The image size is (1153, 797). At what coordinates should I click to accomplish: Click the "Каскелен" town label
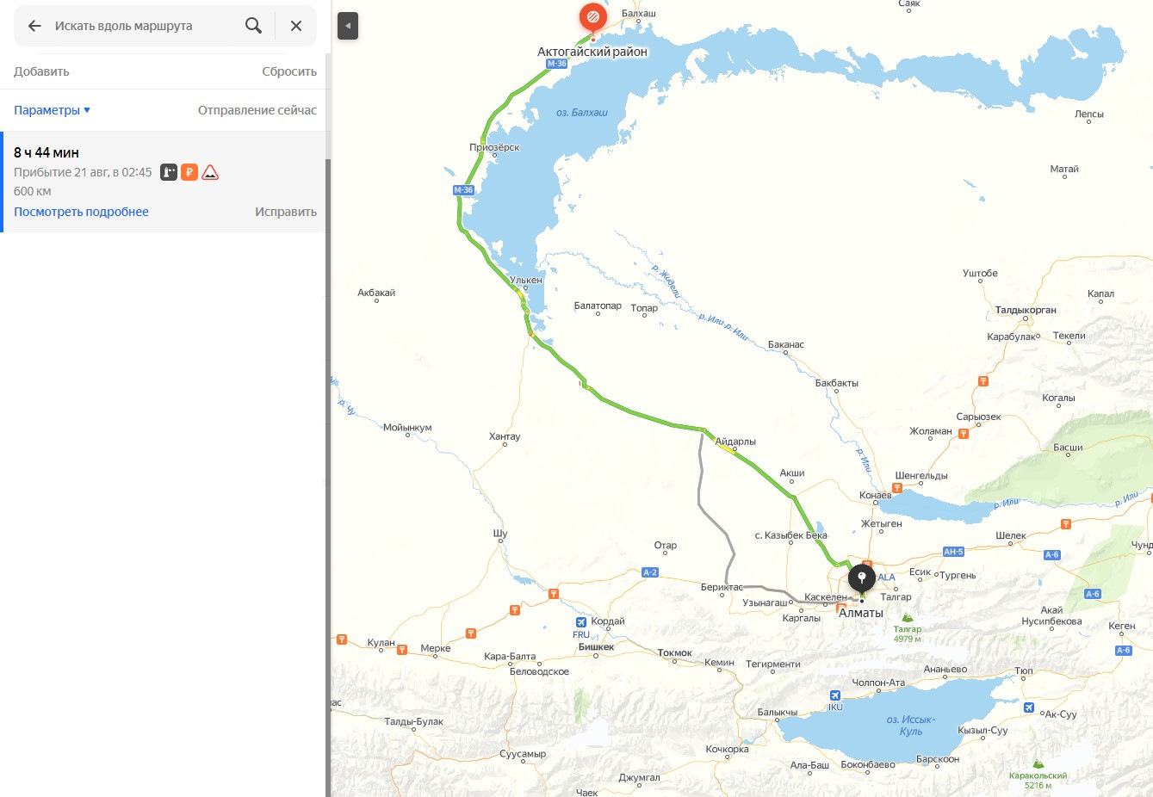click(x=826, y=597)
